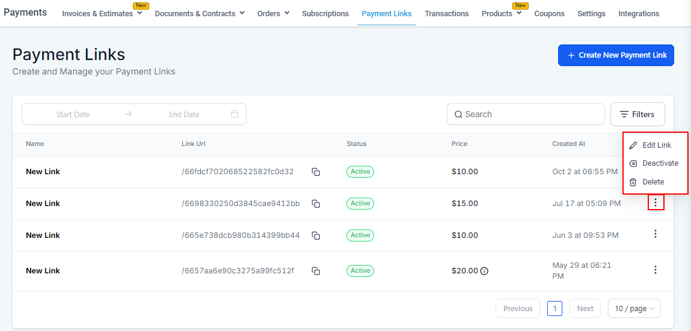Click Create New Payment Link button
691x331 pixels.
tap(616, 55)
